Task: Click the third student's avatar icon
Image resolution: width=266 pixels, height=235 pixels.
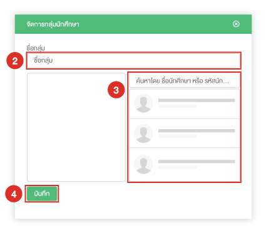Action: 143,164
